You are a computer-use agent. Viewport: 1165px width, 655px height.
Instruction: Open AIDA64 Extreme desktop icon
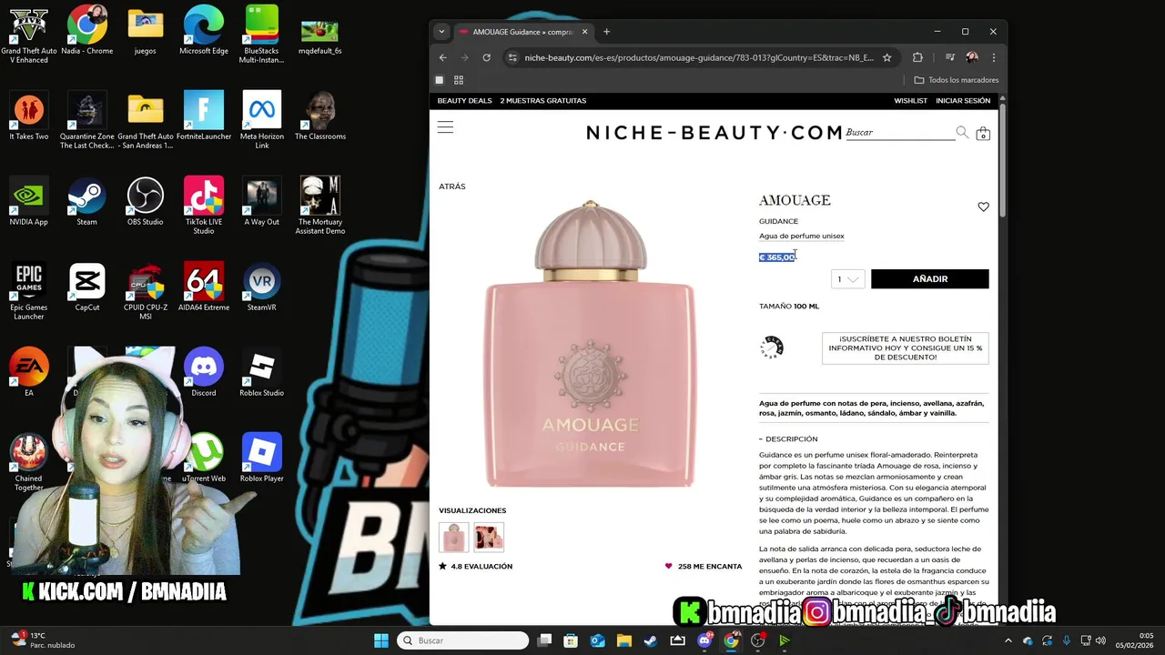[x=204, y=287]
